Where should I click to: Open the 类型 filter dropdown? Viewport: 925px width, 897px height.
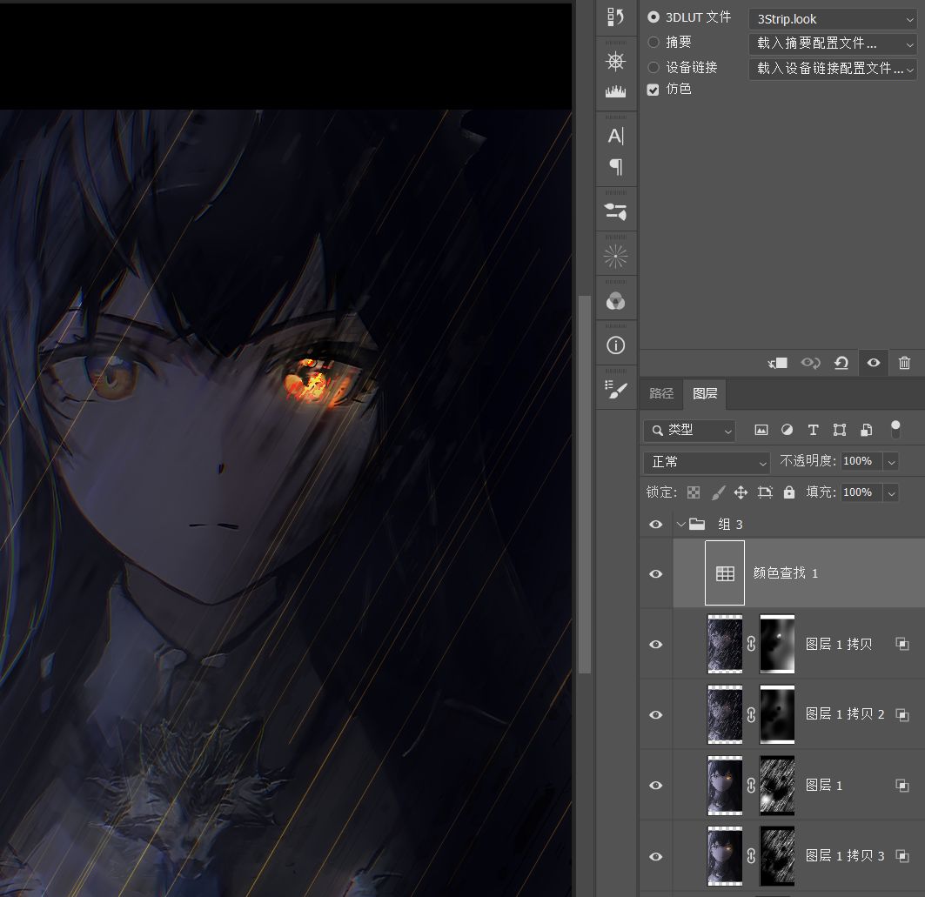[689, 431]
